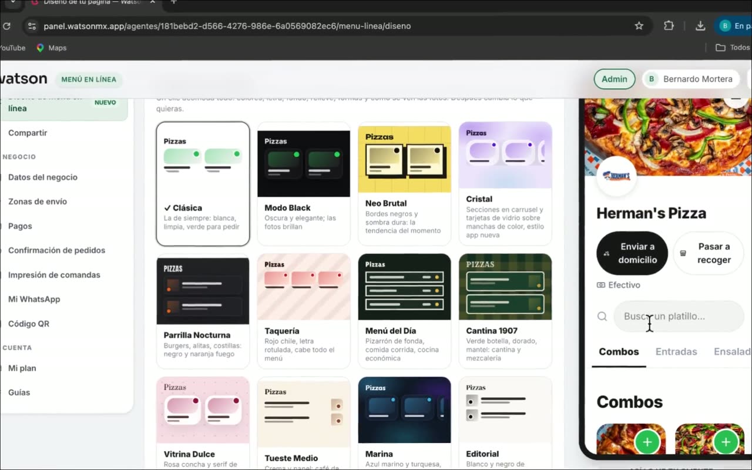
Task: Open Zonas de envío settings
Action: [38, 202]
